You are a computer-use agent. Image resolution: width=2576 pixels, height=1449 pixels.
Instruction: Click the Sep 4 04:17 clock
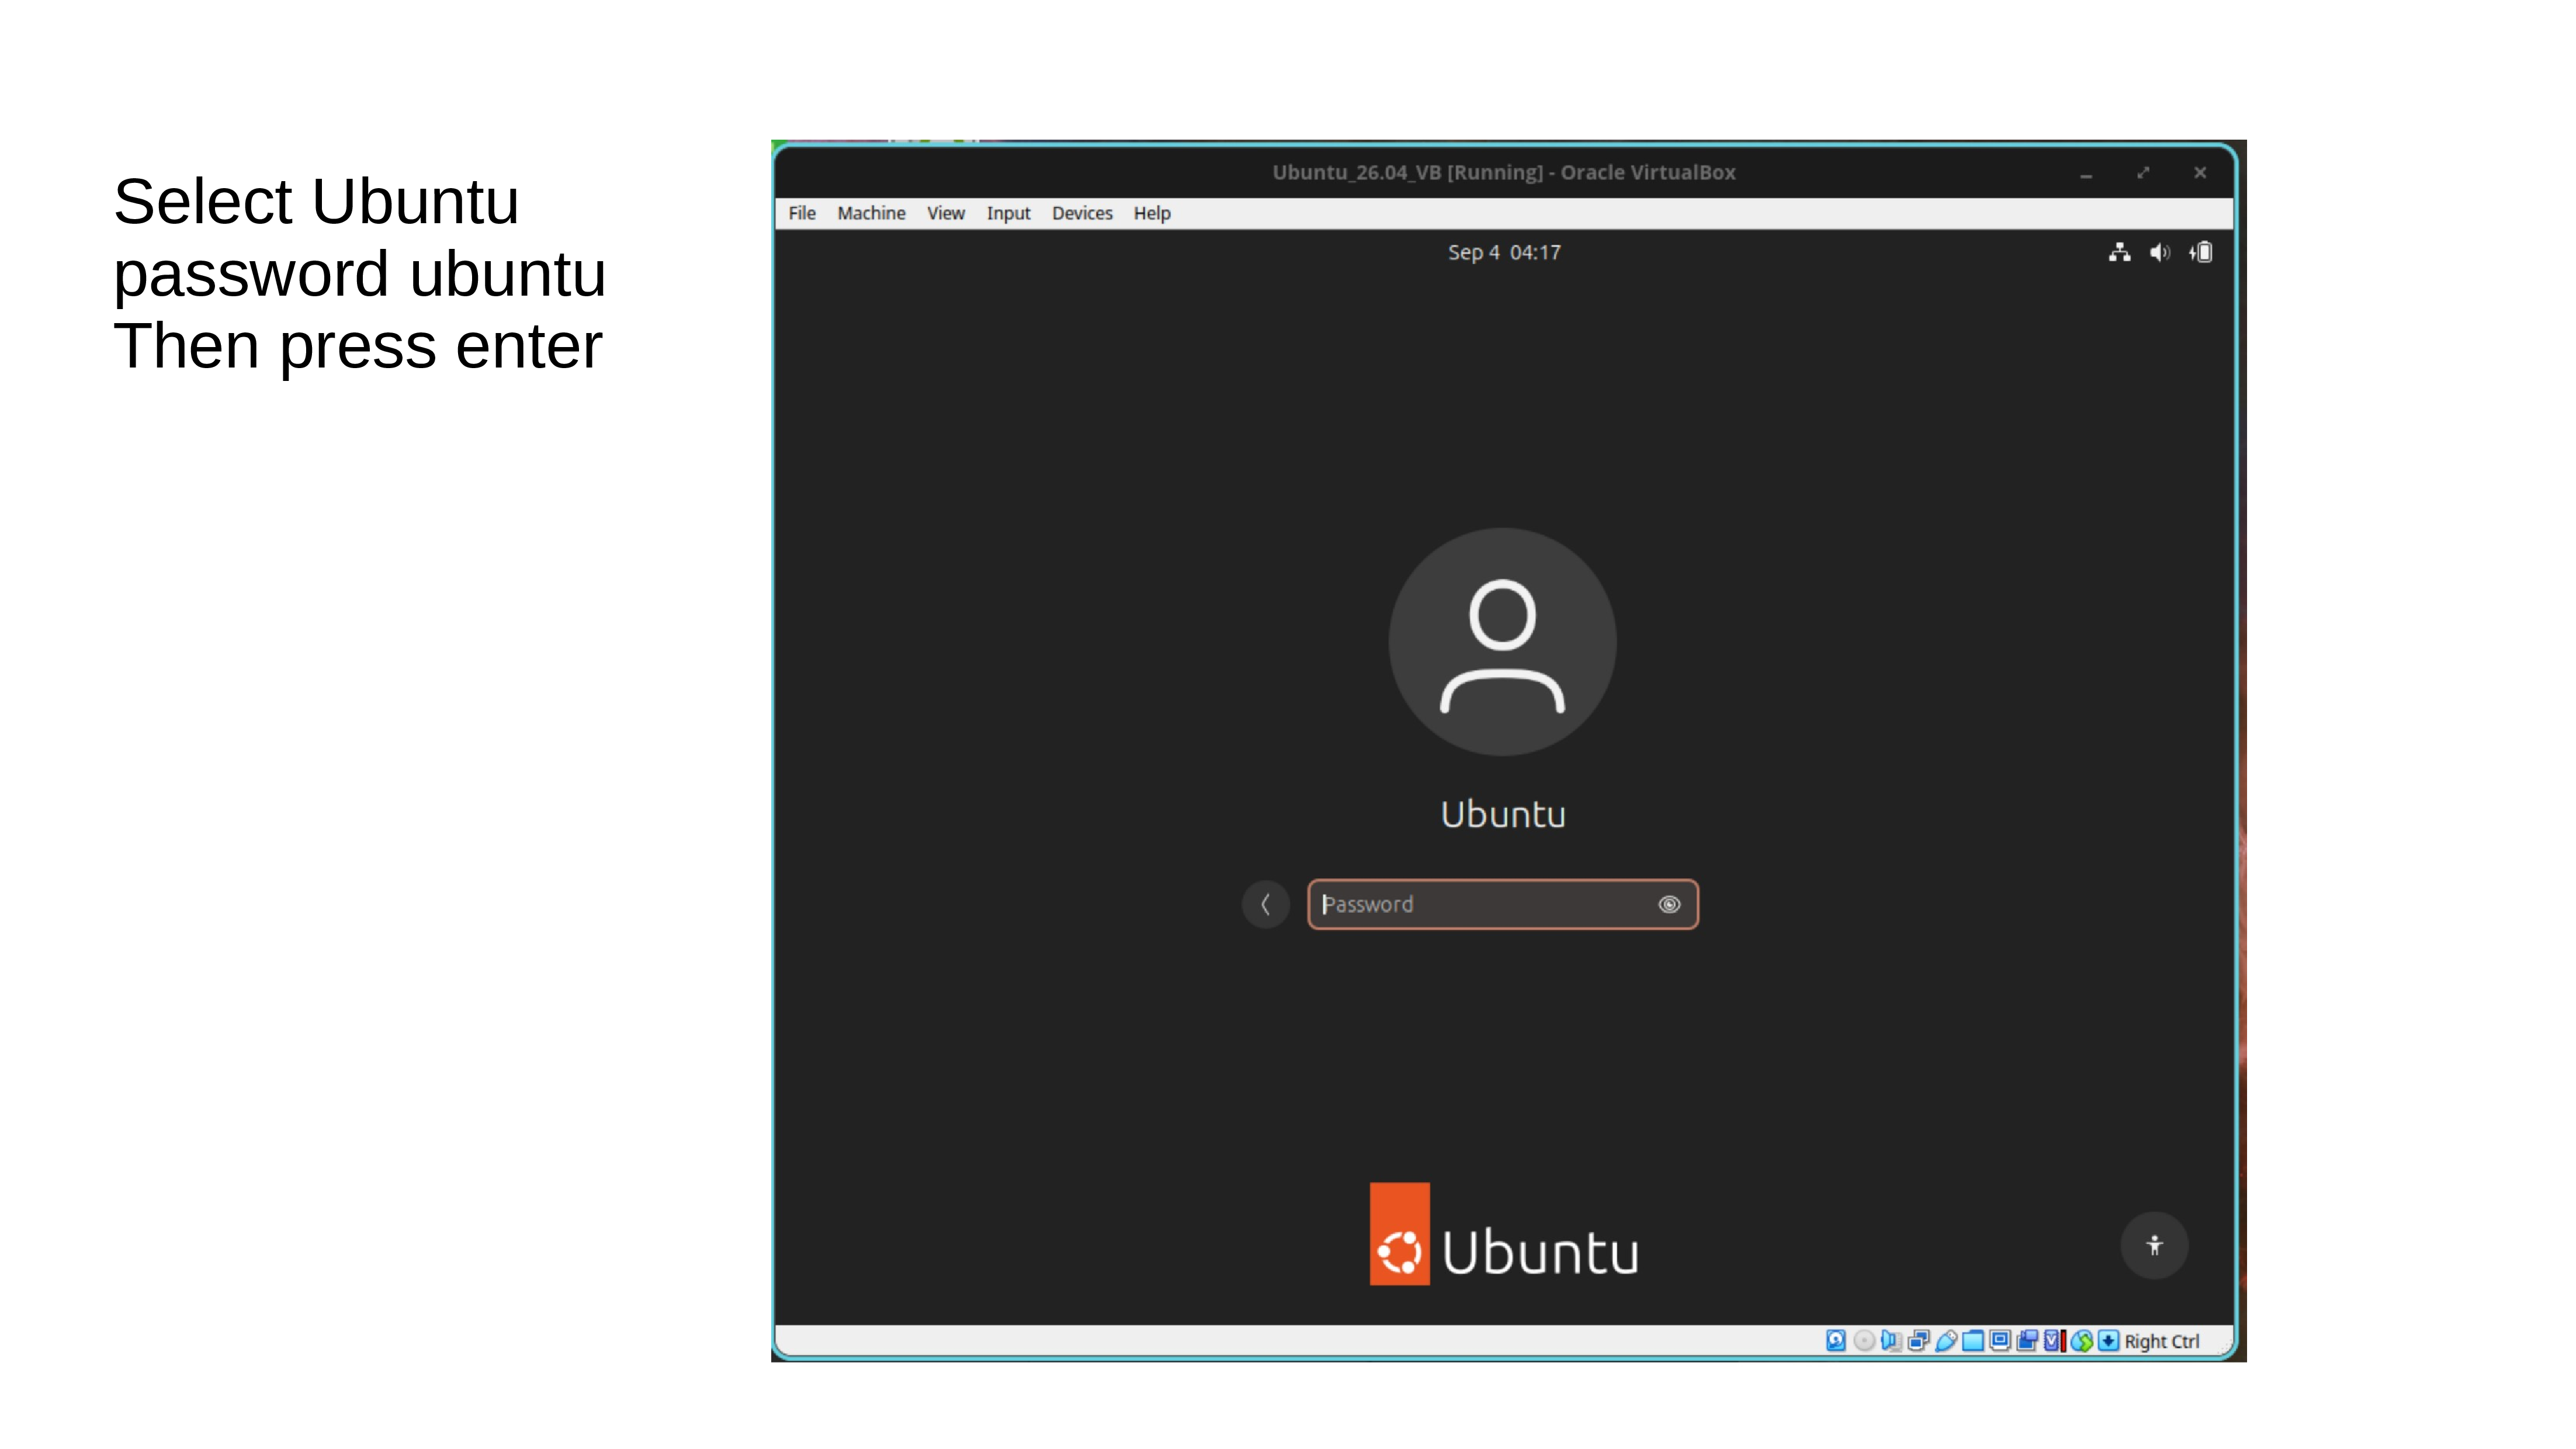1504,252
